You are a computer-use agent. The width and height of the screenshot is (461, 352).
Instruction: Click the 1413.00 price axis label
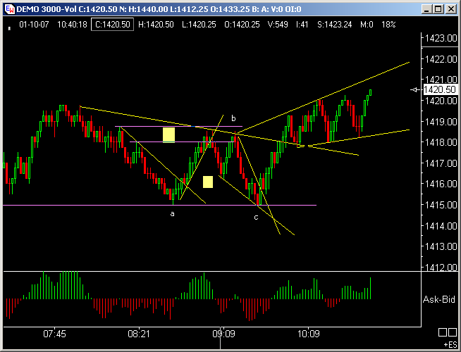point(441,246)
